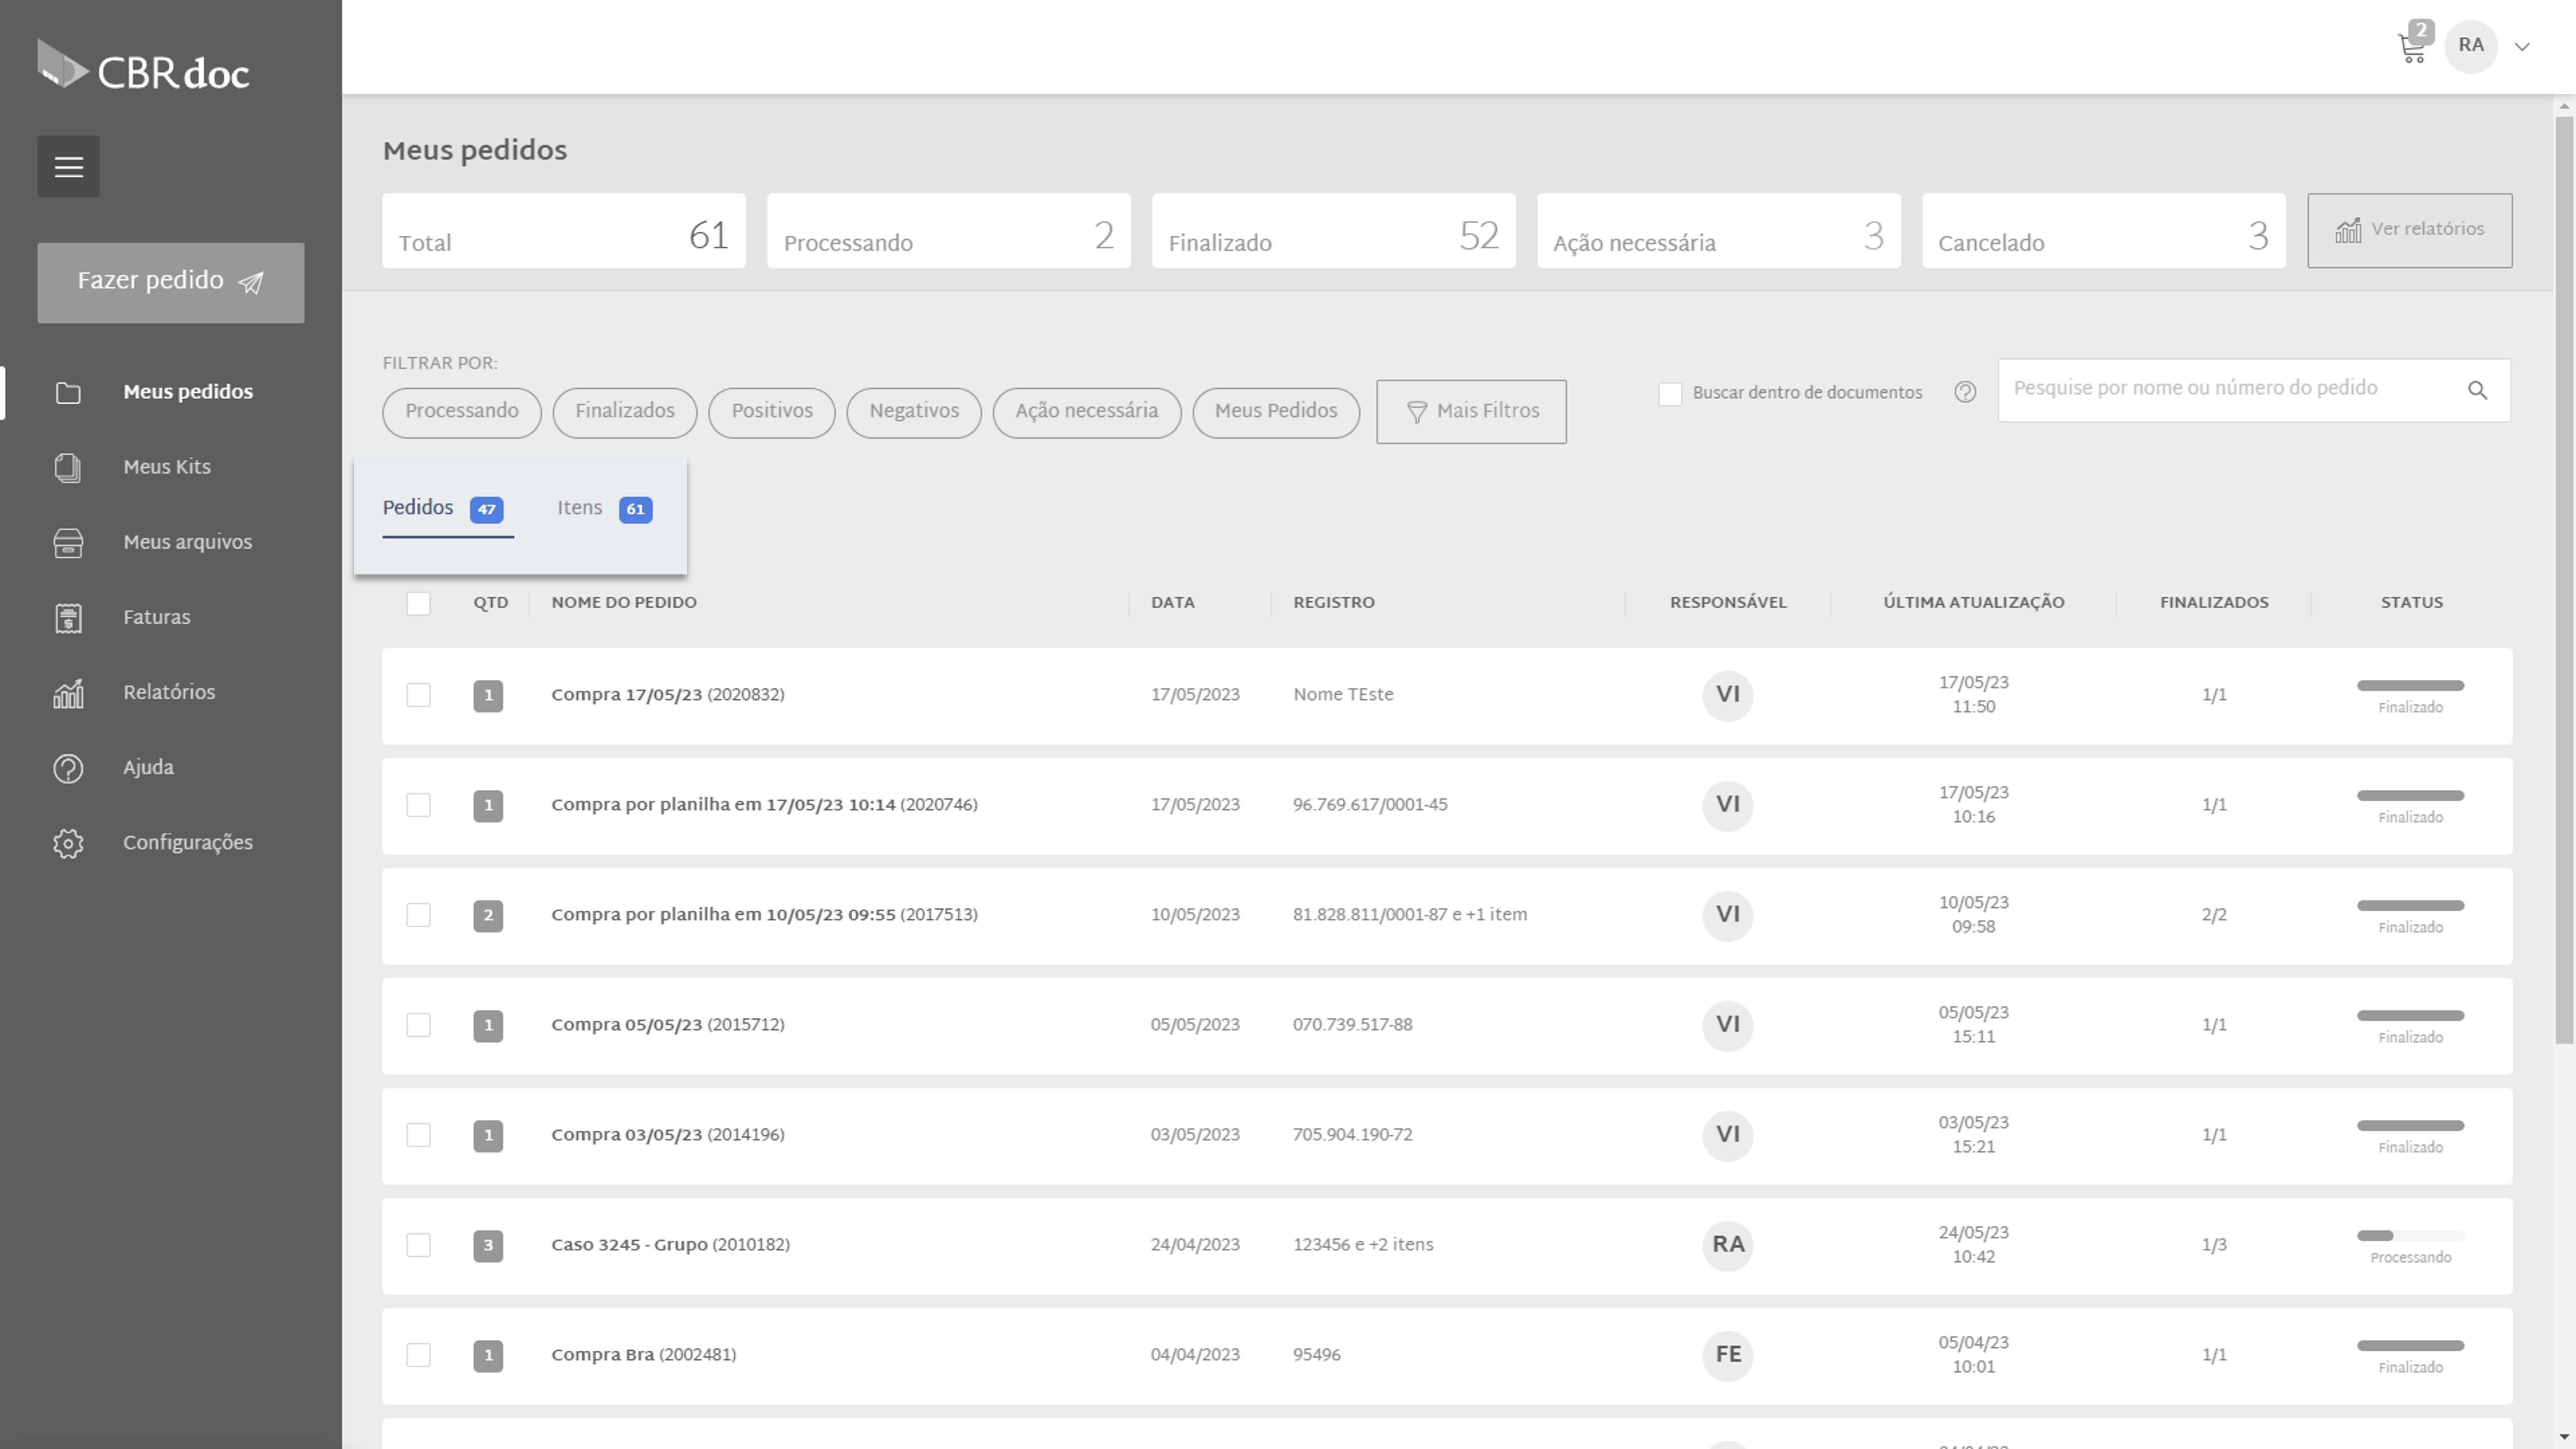The width and height of the screenshot is (2576, 1449).
Task: Click the Finalizado progress bar on Compra Bra row
Action: (x=2410, y=1346)
